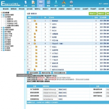The image size is (109, 109).
Task: Expand the 自定义页面 tree node
Action: (x=2, y=34)
